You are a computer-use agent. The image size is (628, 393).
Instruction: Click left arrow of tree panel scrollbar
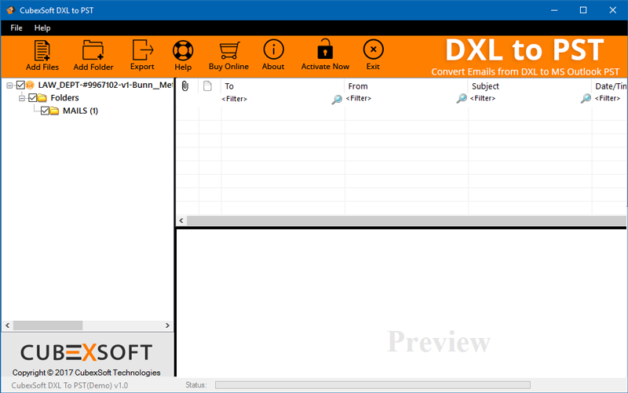click(7, 326)
